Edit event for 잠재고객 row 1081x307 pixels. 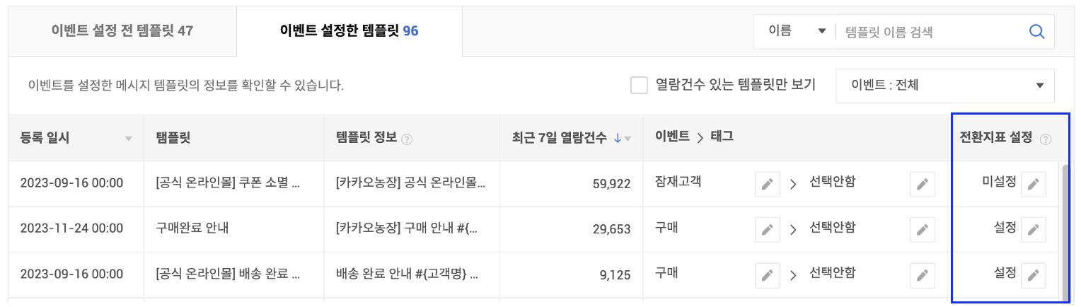[767, 184]
